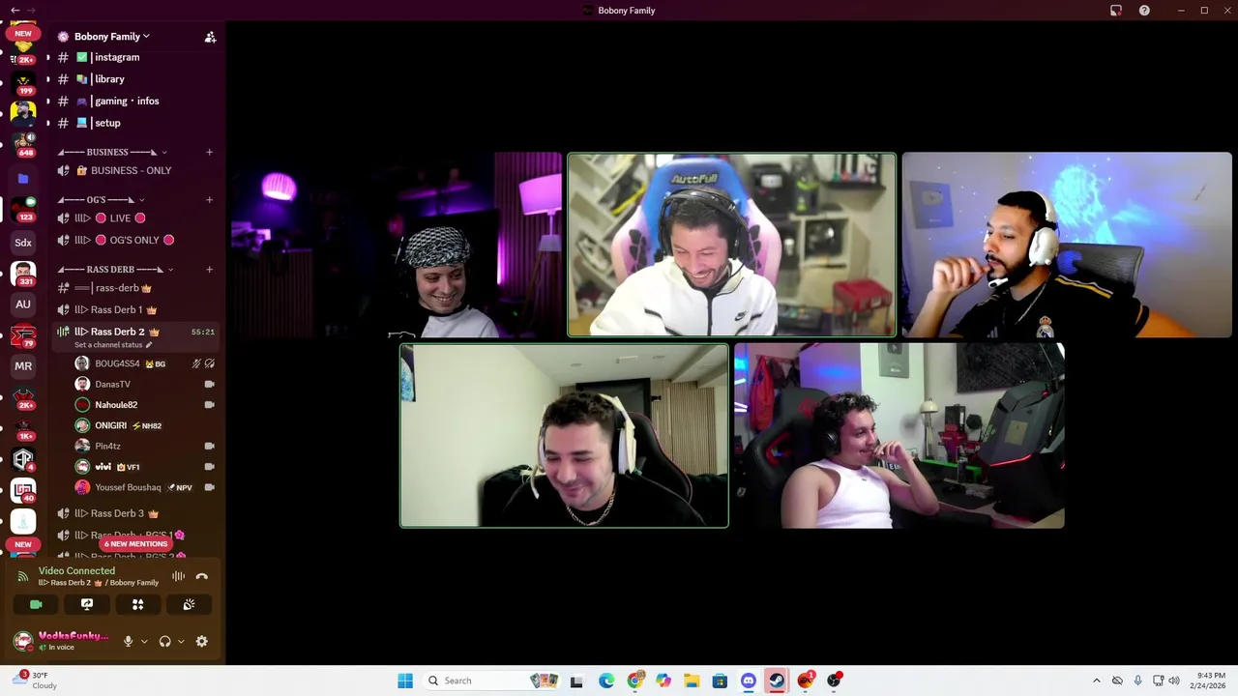Open microphone input options arrow

[144, 641]
